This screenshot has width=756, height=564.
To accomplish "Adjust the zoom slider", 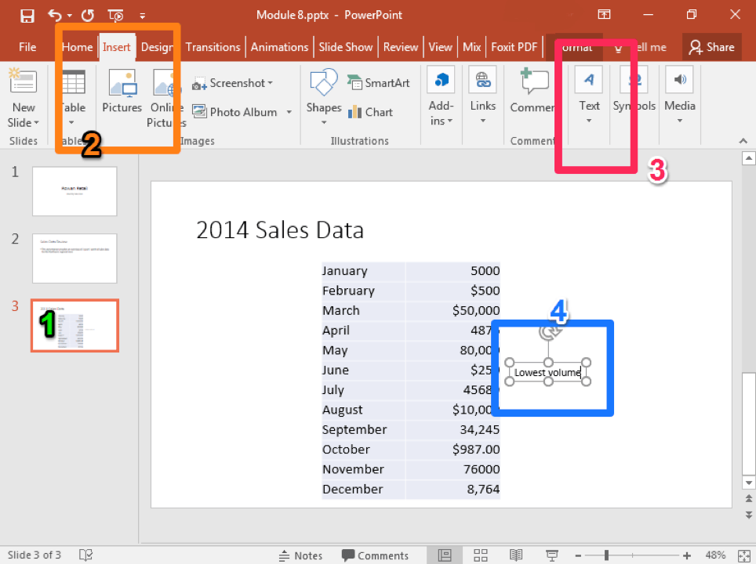I will (607, 555).
